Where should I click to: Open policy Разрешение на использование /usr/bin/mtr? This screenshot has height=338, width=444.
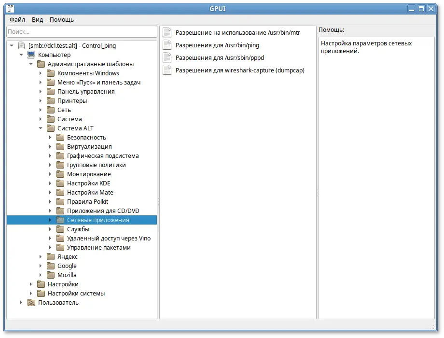click(237, 33)
